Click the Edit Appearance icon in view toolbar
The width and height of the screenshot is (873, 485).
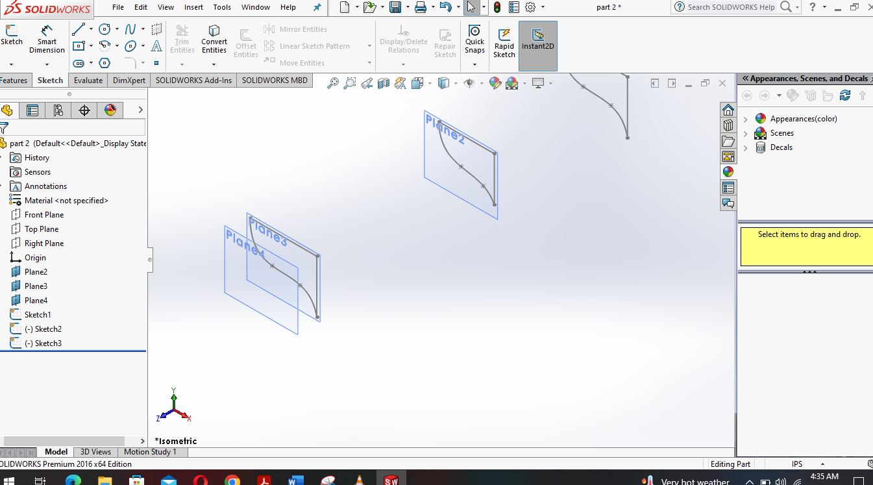pos(495,83)
